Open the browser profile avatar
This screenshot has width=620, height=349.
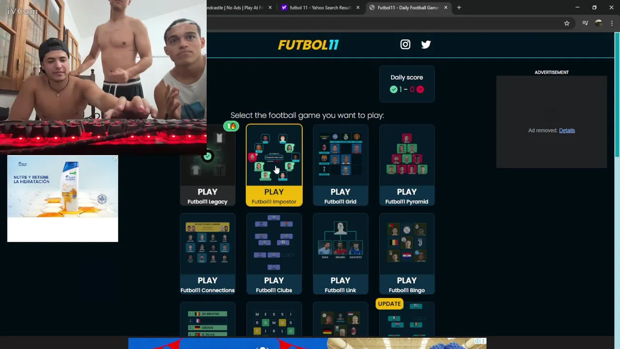tap(599, 23)
